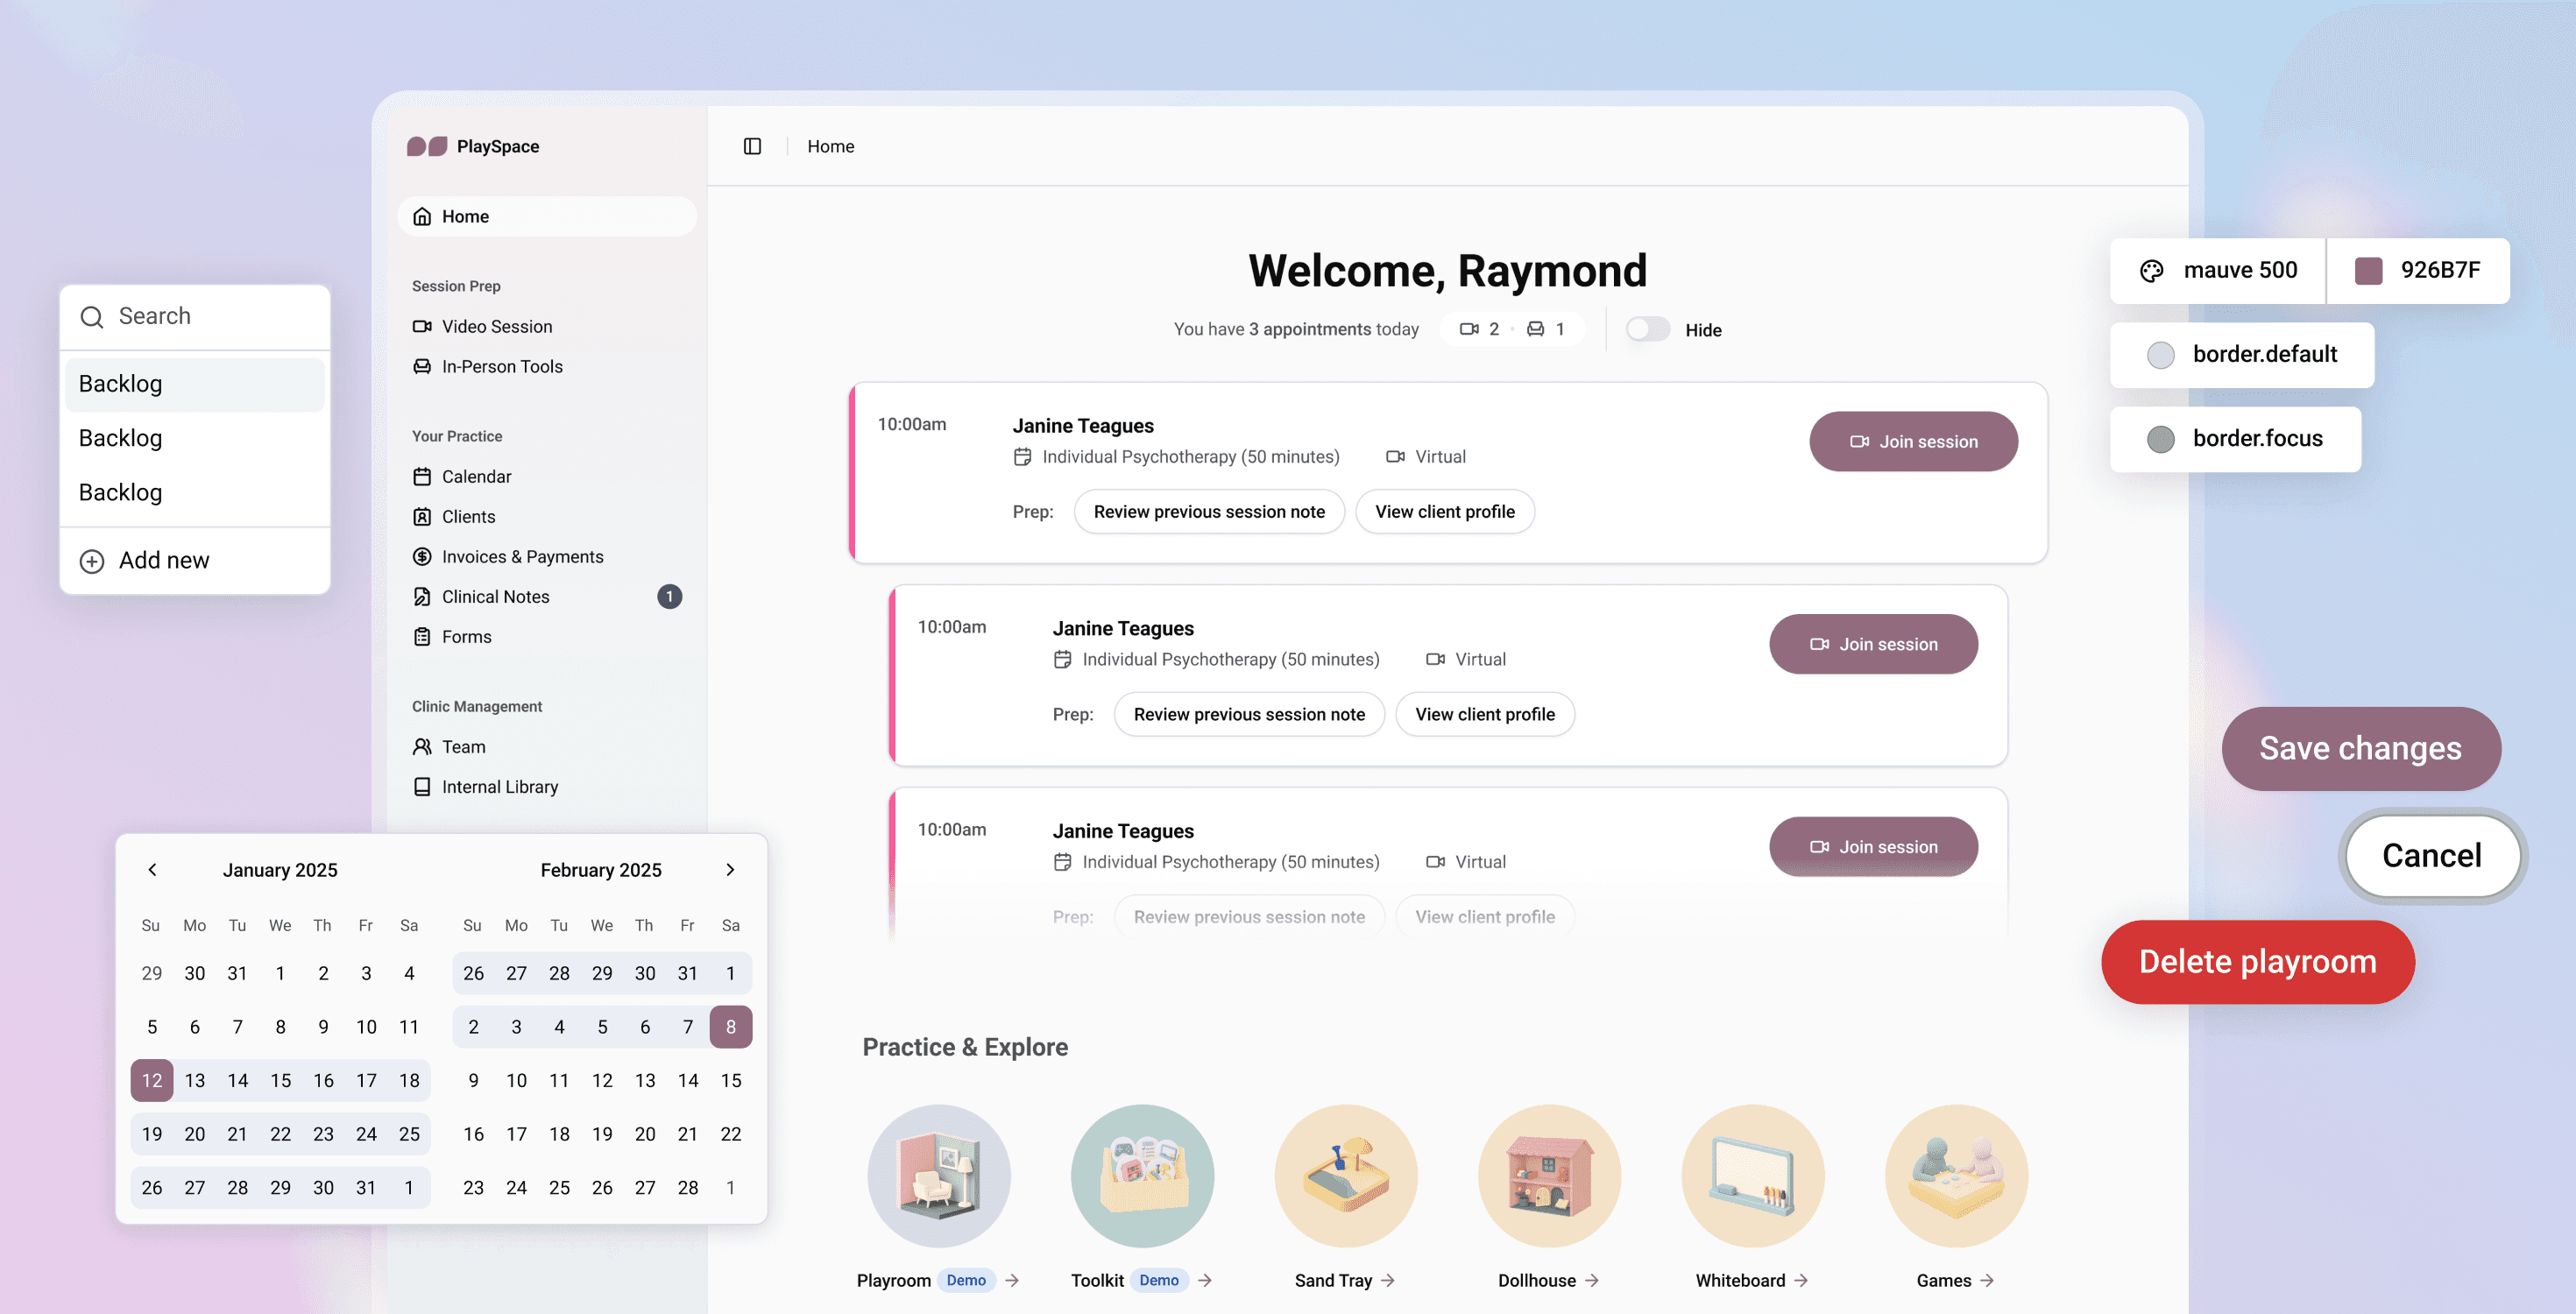Select the first Backlog list item
Image resolution: width=2576 pixels, height=1314 pixels.
[195, 384]
